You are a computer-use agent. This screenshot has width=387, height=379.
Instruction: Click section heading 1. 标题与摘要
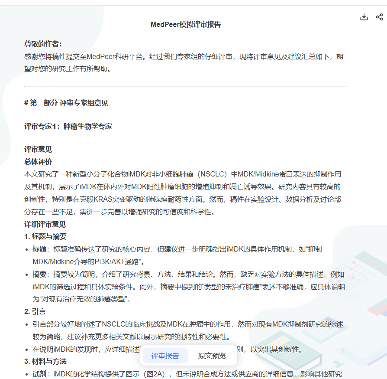point(45,236)
